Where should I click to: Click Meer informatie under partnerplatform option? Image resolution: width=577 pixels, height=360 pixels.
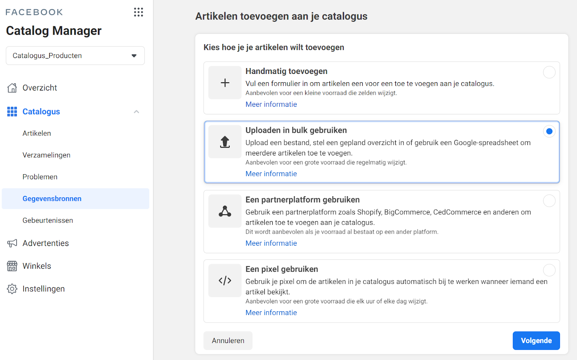coord(271,243)
